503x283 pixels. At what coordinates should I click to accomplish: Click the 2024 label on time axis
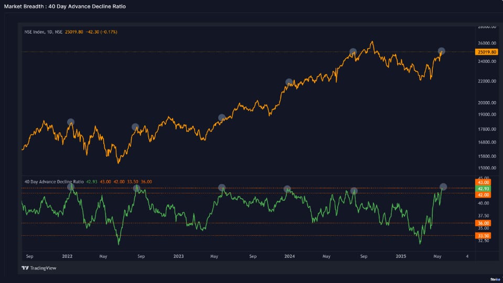(289, 256)
